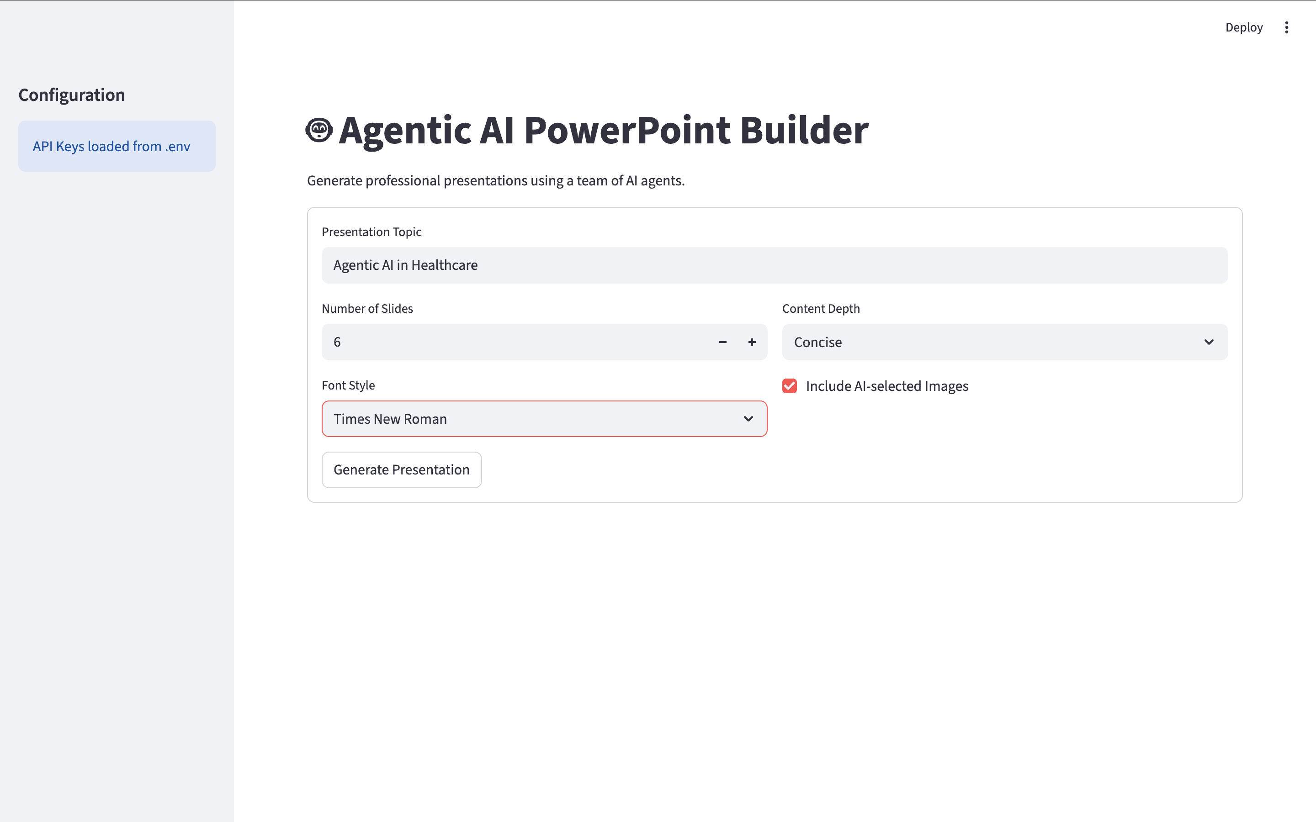Click the robot emoji icon beside title
The height and width of the screenshot is (822, 1316).
click(x=318, y=131)
